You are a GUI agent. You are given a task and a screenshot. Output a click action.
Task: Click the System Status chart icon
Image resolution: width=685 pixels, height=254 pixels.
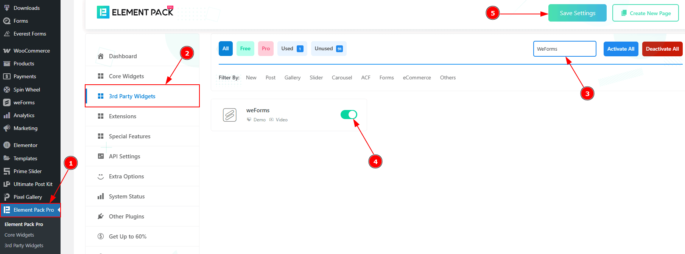(x=101, y=196)
